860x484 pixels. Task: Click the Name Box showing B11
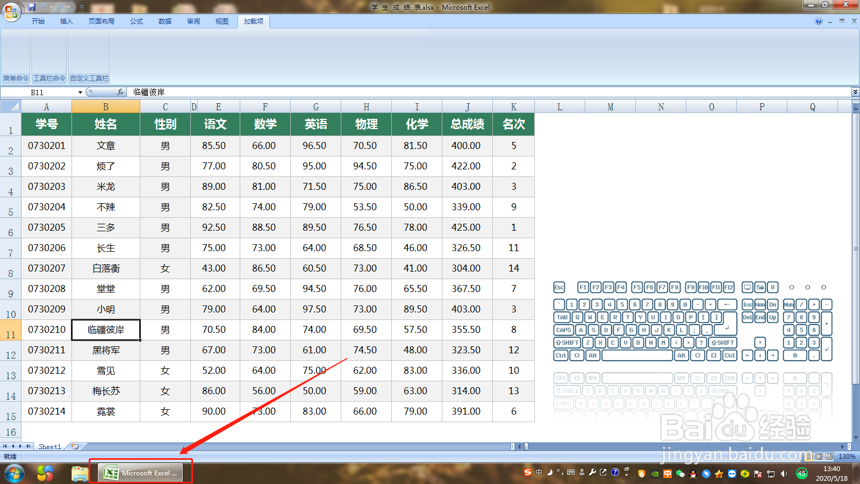tap(39, 92)
